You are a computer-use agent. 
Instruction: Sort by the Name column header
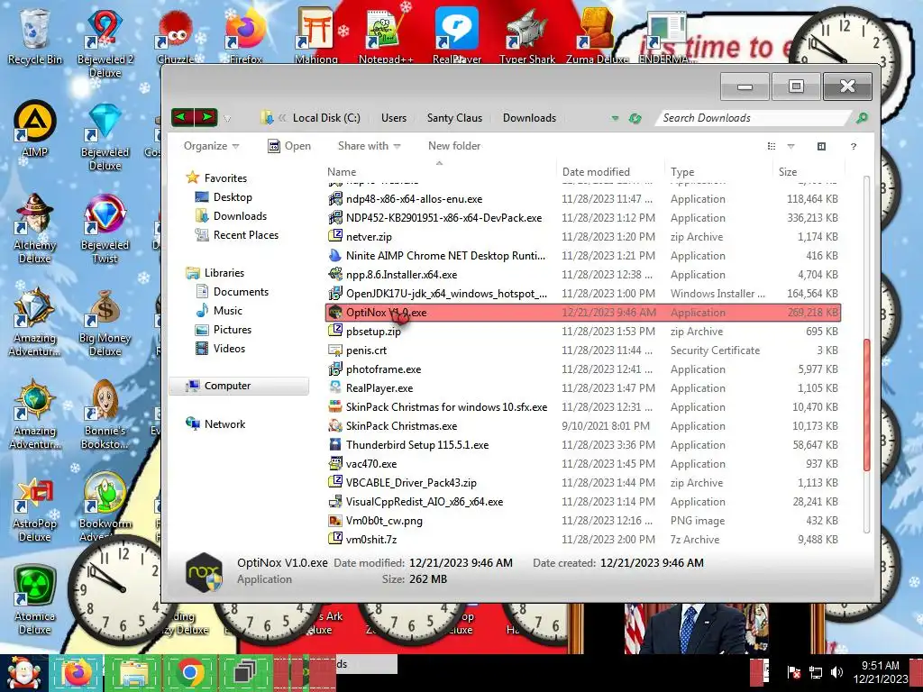(x=342, y=172)
